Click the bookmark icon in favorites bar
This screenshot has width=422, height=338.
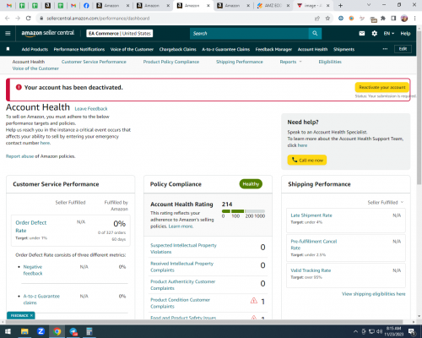(x=8, y=49)
